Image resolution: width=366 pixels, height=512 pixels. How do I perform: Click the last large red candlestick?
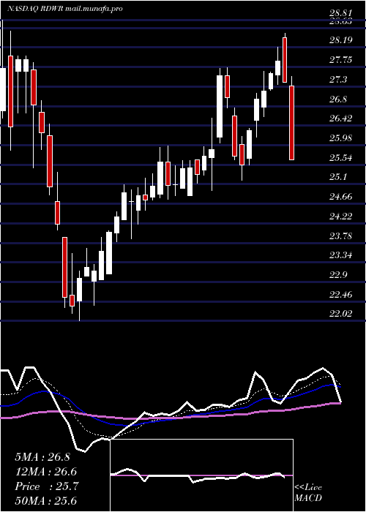coord(292,123)
